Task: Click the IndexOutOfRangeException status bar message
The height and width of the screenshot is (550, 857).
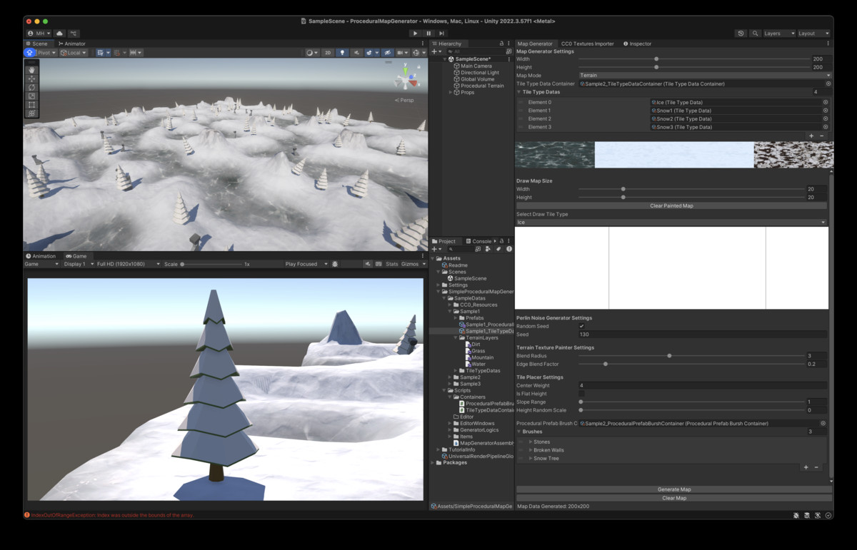Action: [112, 515]
